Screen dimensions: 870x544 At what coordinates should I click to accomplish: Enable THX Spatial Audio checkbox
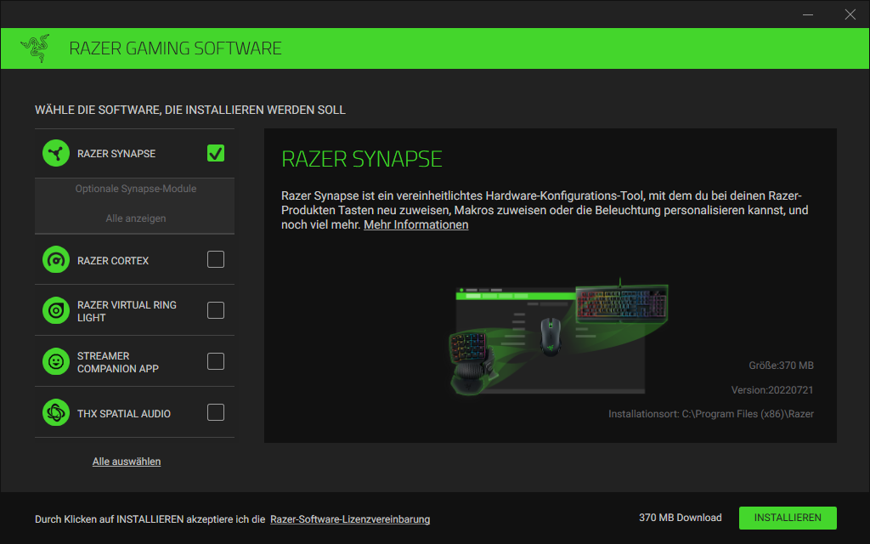pyautogui.click(x=216, y=412)
